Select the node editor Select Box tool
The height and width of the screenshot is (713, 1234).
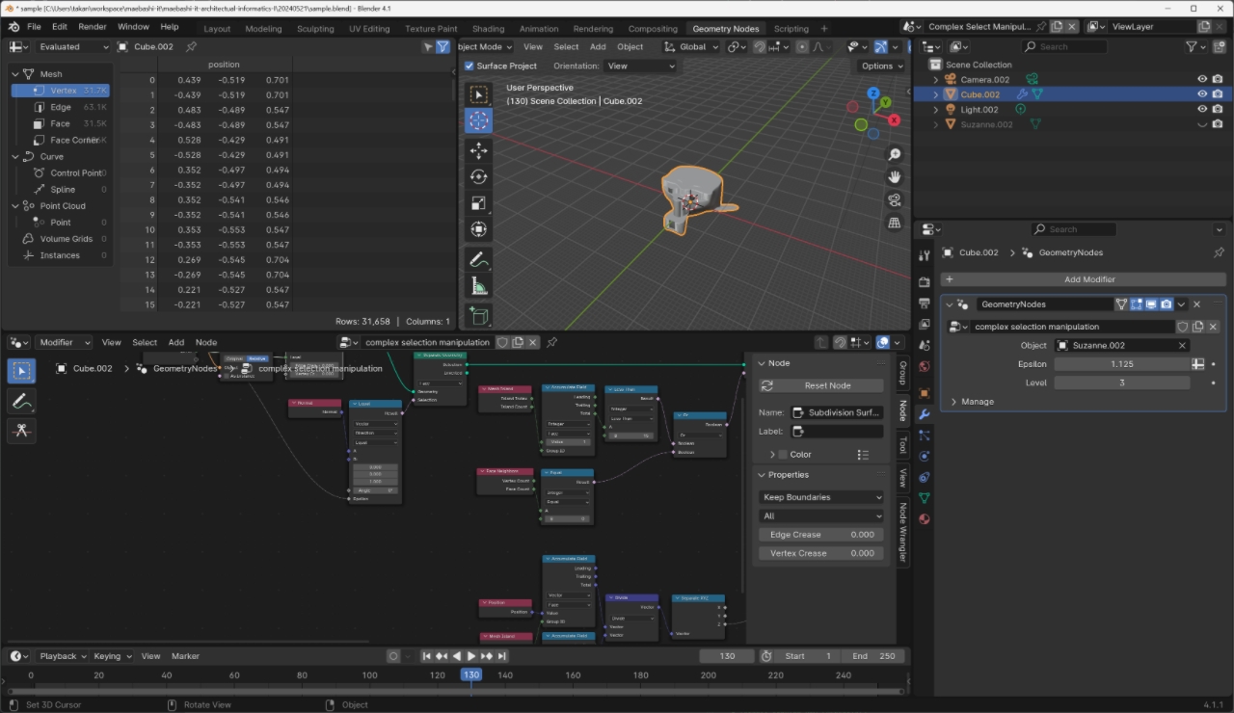point(21,371)
